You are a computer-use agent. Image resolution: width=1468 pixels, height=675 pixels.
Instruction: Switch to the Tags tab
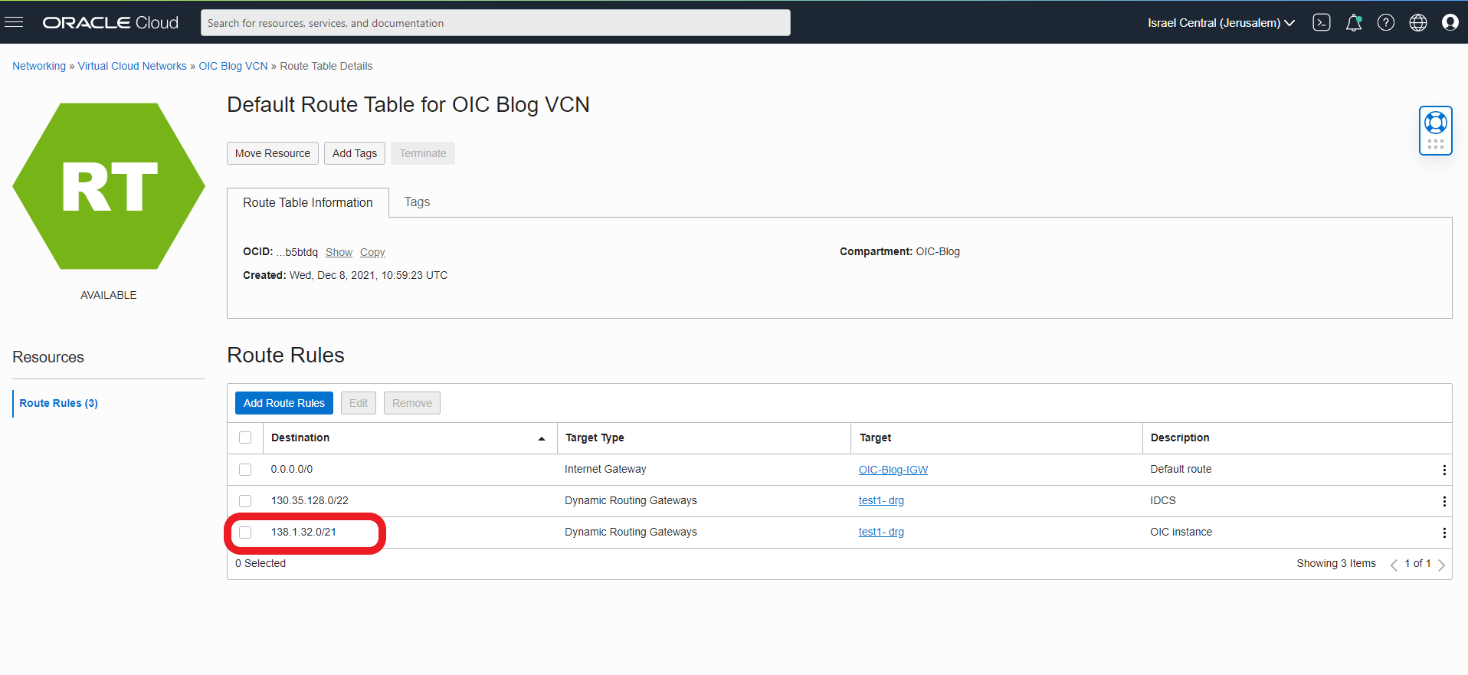417,202
